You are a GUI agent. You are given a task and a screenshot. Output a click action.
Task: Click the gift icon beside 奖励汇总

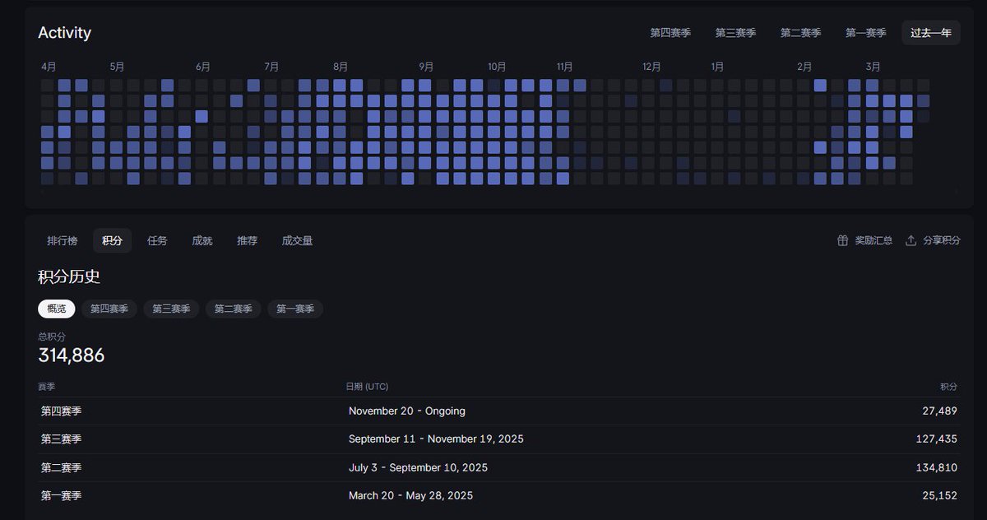pos(842,240)
